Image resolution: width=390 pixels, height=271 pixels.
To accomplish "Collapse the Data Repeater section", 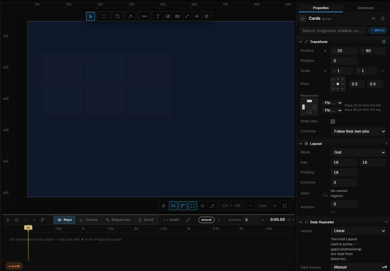I will (x=301, y=222).
